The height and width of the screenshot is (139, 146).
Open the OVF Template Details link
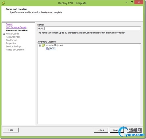[16, 27]
